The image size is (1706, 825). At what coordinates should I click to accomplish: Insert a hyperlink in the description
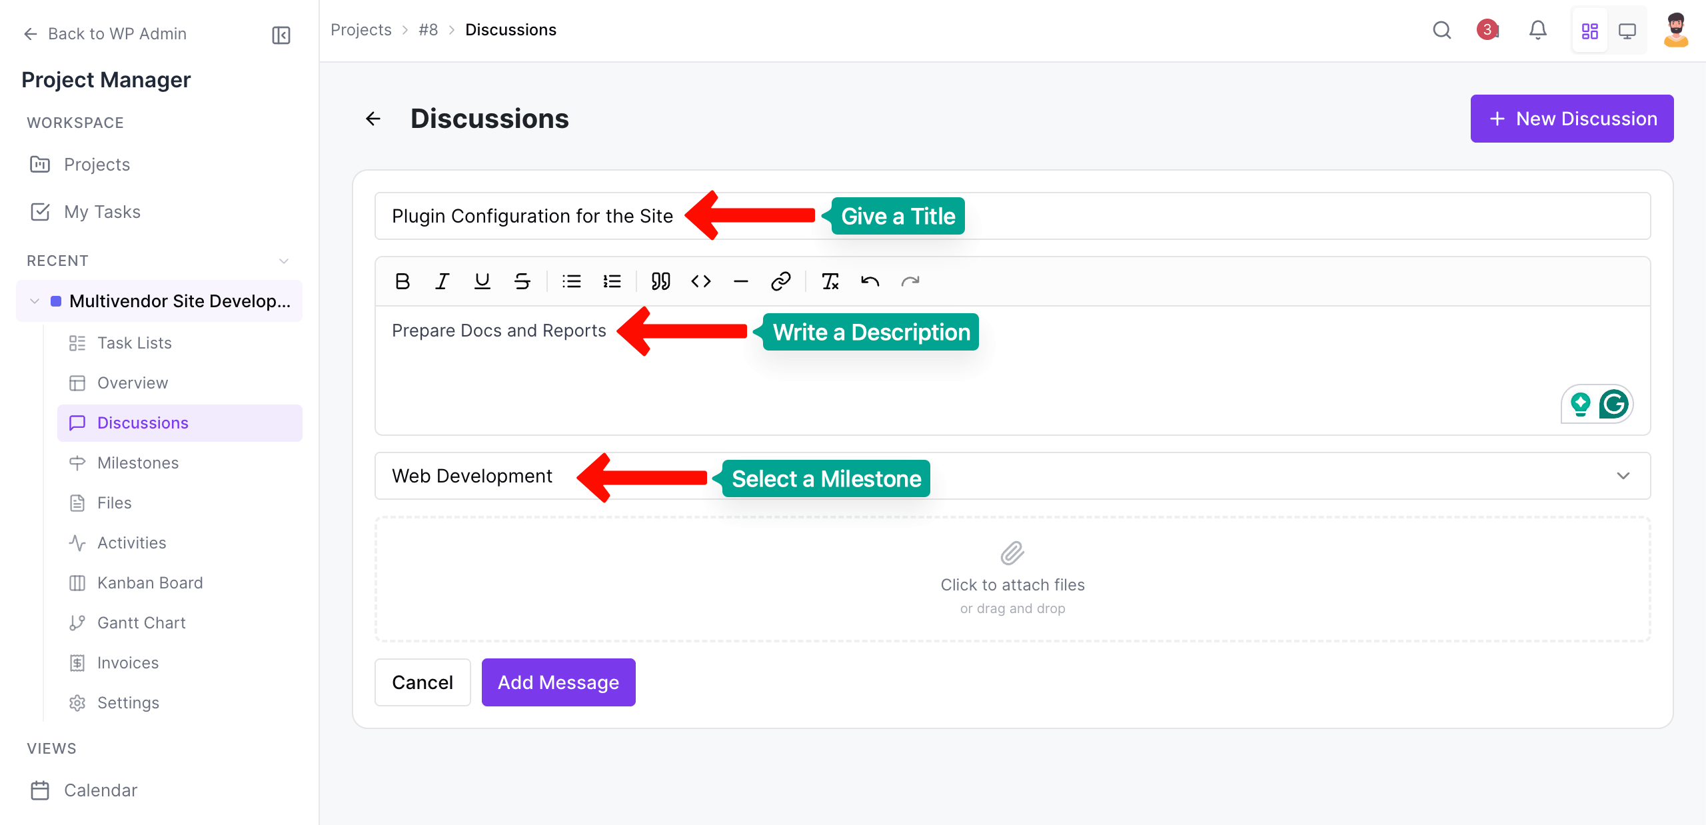pyautogui.click(x=781, y=281)
